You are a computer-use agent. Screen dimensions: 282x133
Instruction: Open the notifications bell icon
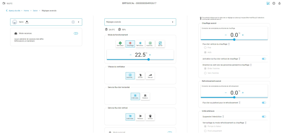279,3
